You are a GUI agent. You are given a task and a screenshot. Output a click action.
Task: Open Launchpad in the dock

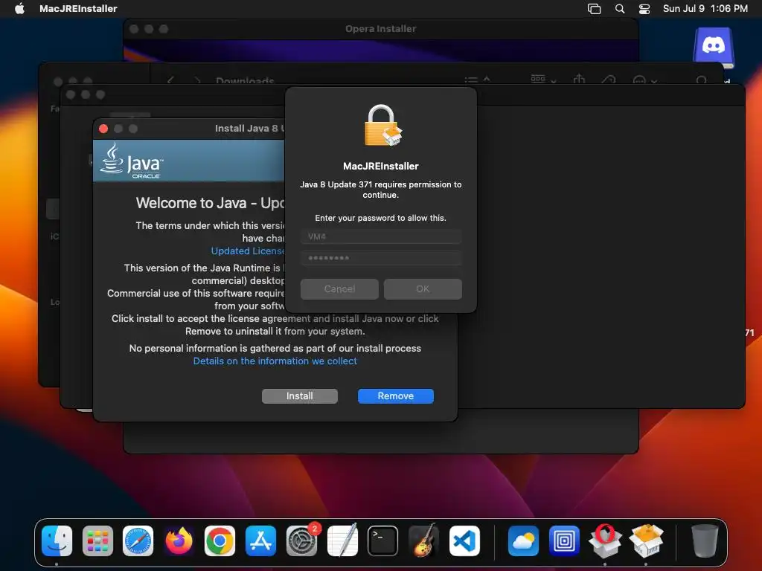(x=97, y=541)
